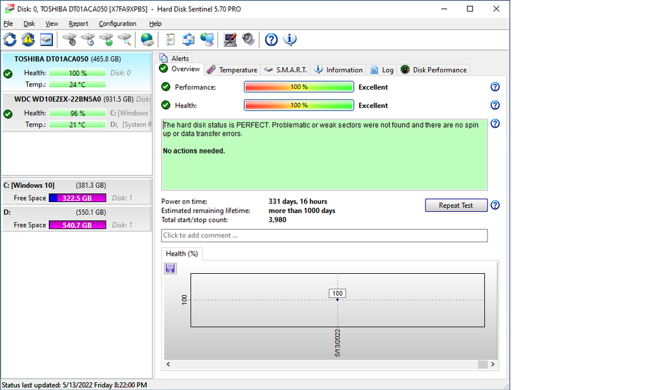Screen dimensions: 661x390
Task: Click the save graph floppy disk icon
Action: point(170,269)
